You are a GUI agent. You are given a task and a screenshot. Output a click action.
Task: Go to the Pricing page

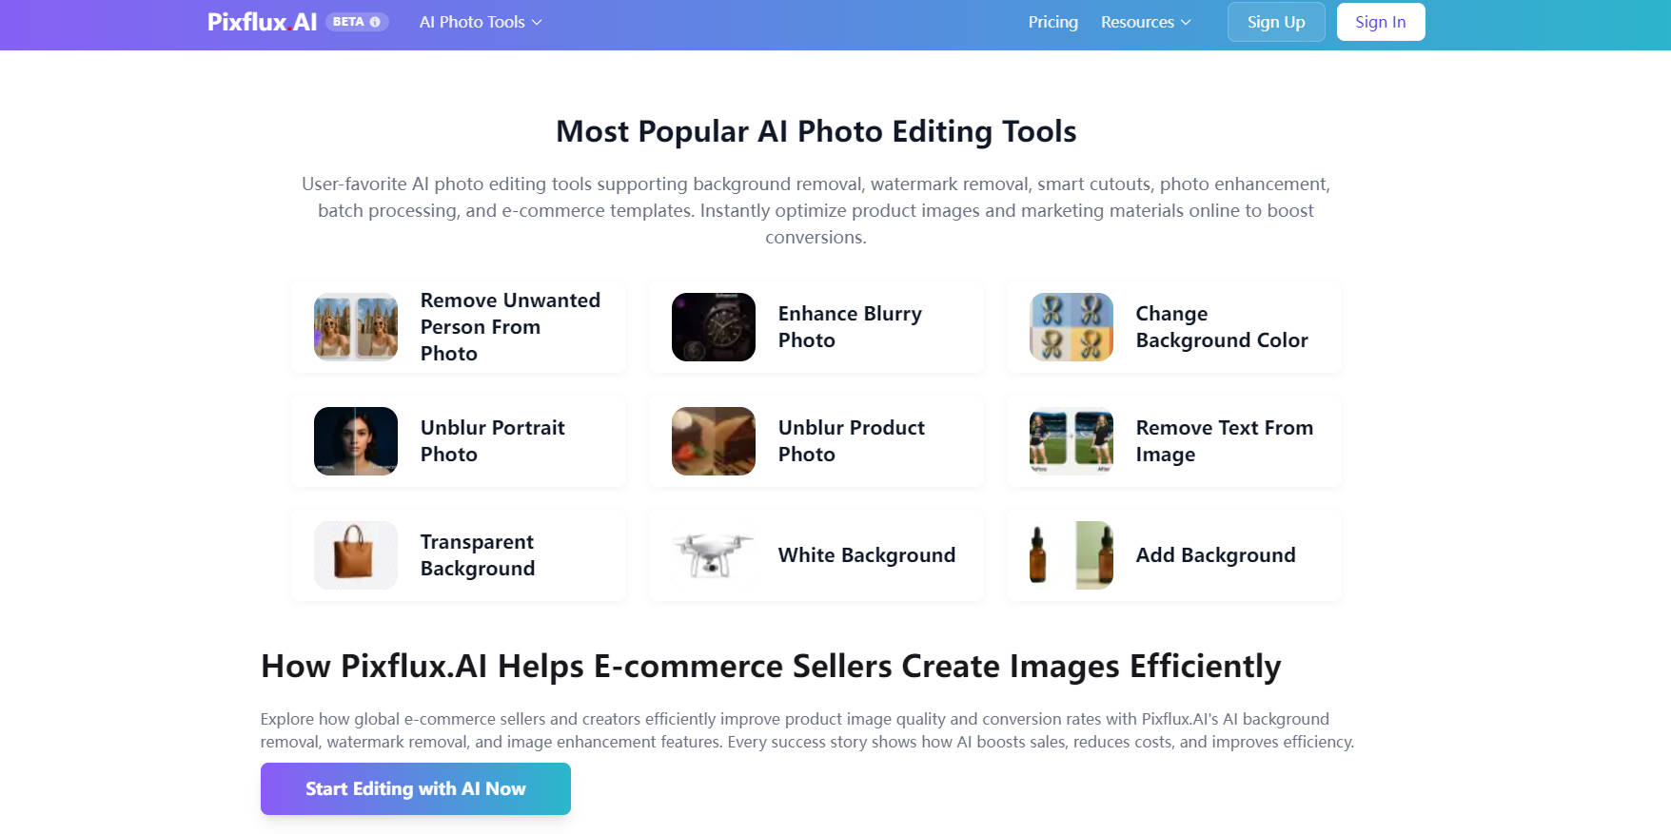(x=1052, y=22)
